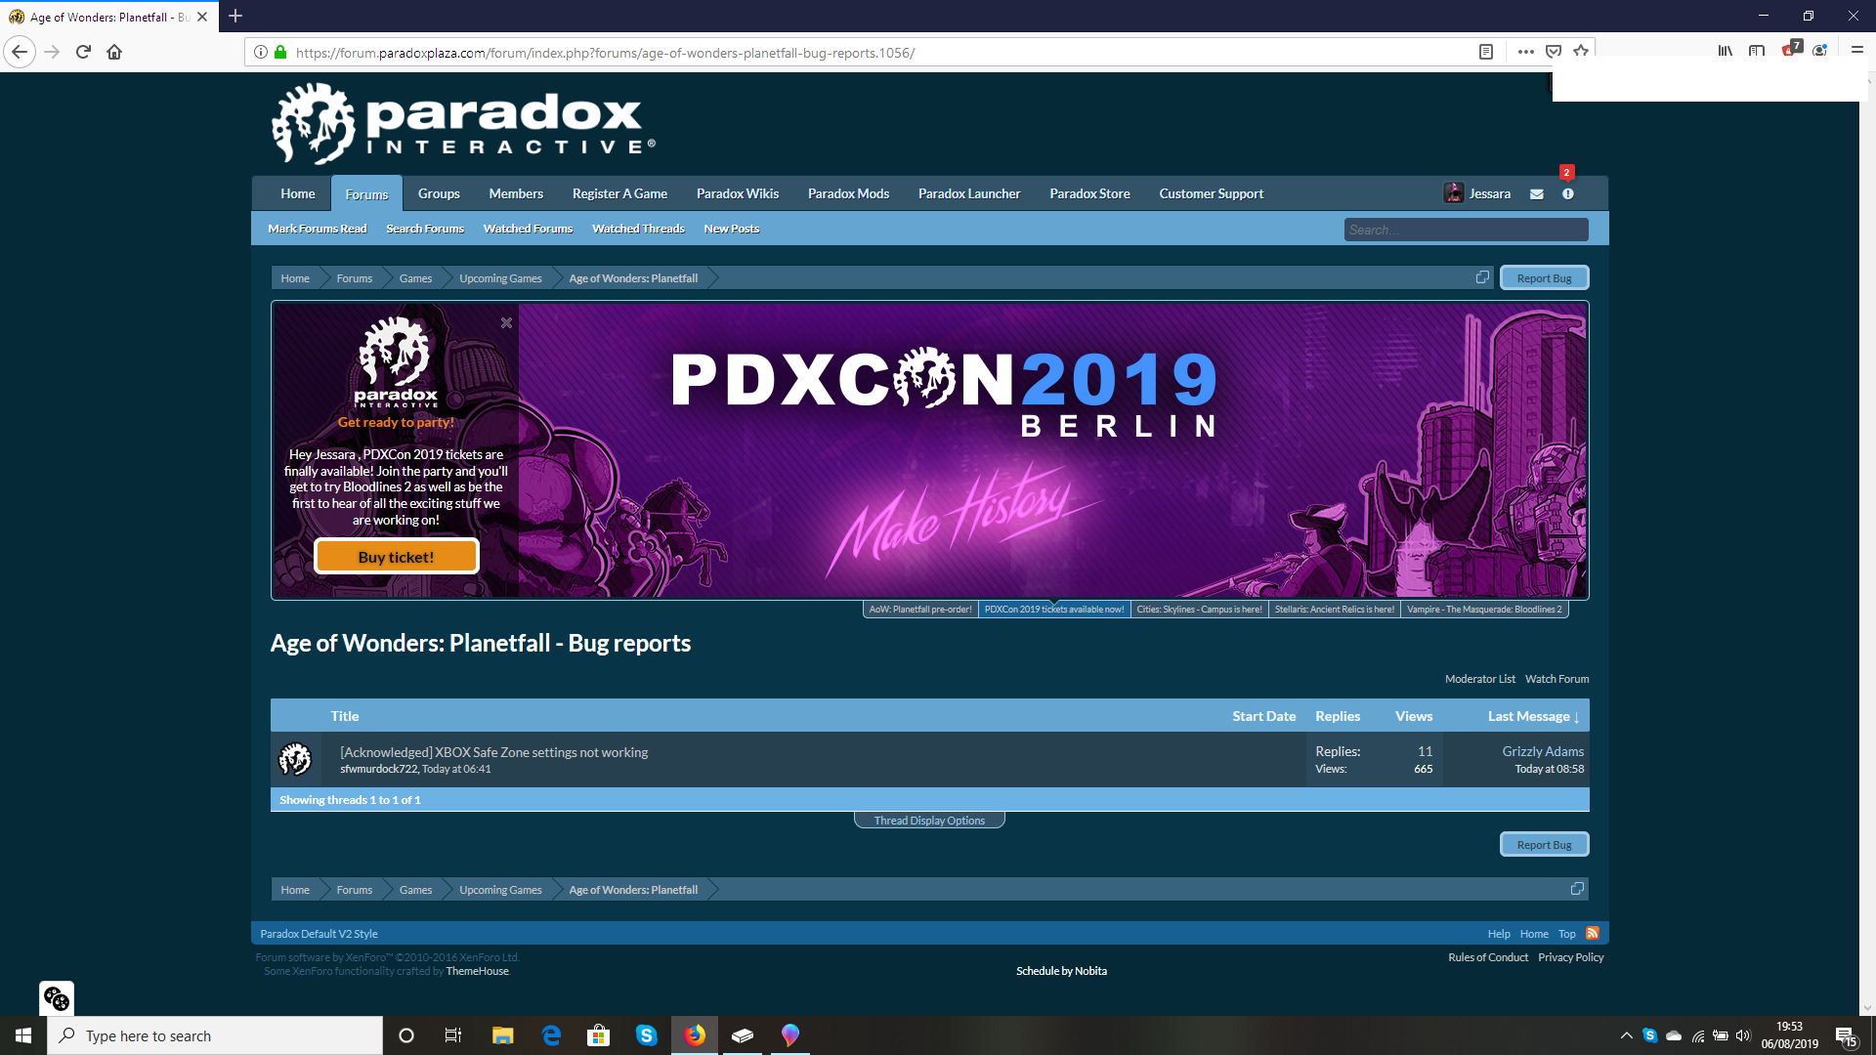Viewport: 1876px width, 1055px height.
Task: Click the Paradox thread avatar icon
Action: [295, 759]
